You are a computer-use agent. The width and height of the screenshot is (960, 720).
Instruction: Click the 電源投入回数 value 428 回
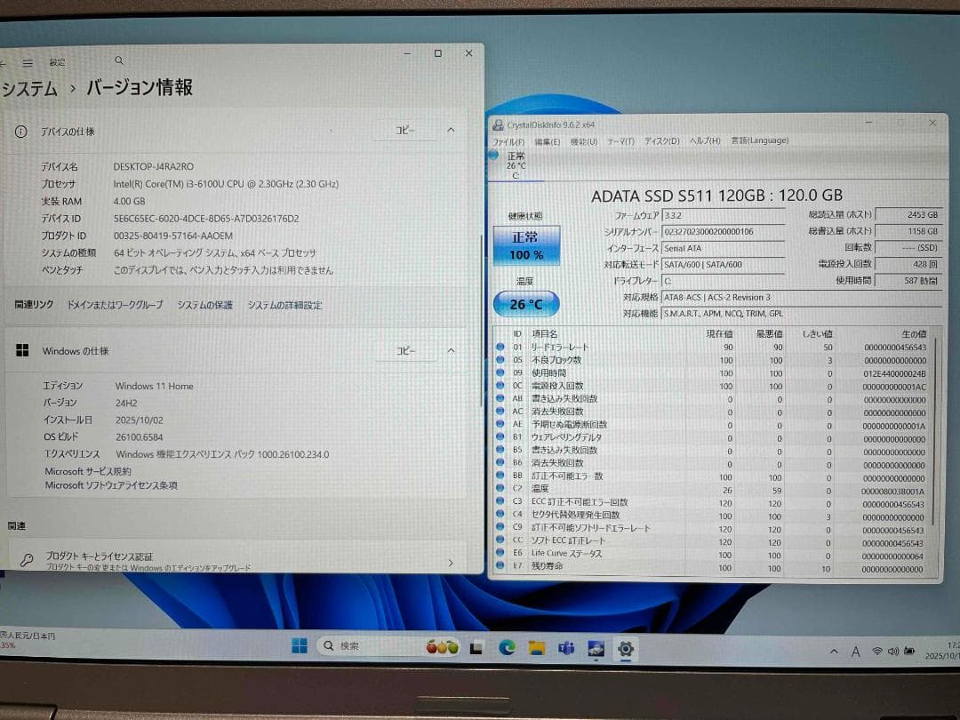tap(908, 265)
